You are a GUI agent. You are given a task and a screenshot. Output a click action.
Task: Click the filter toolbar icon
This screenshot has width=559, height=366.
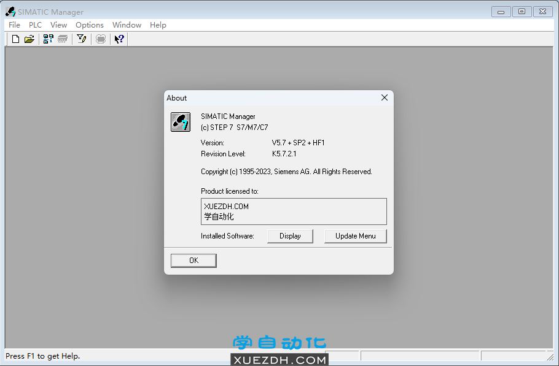(x=82, y=39)
